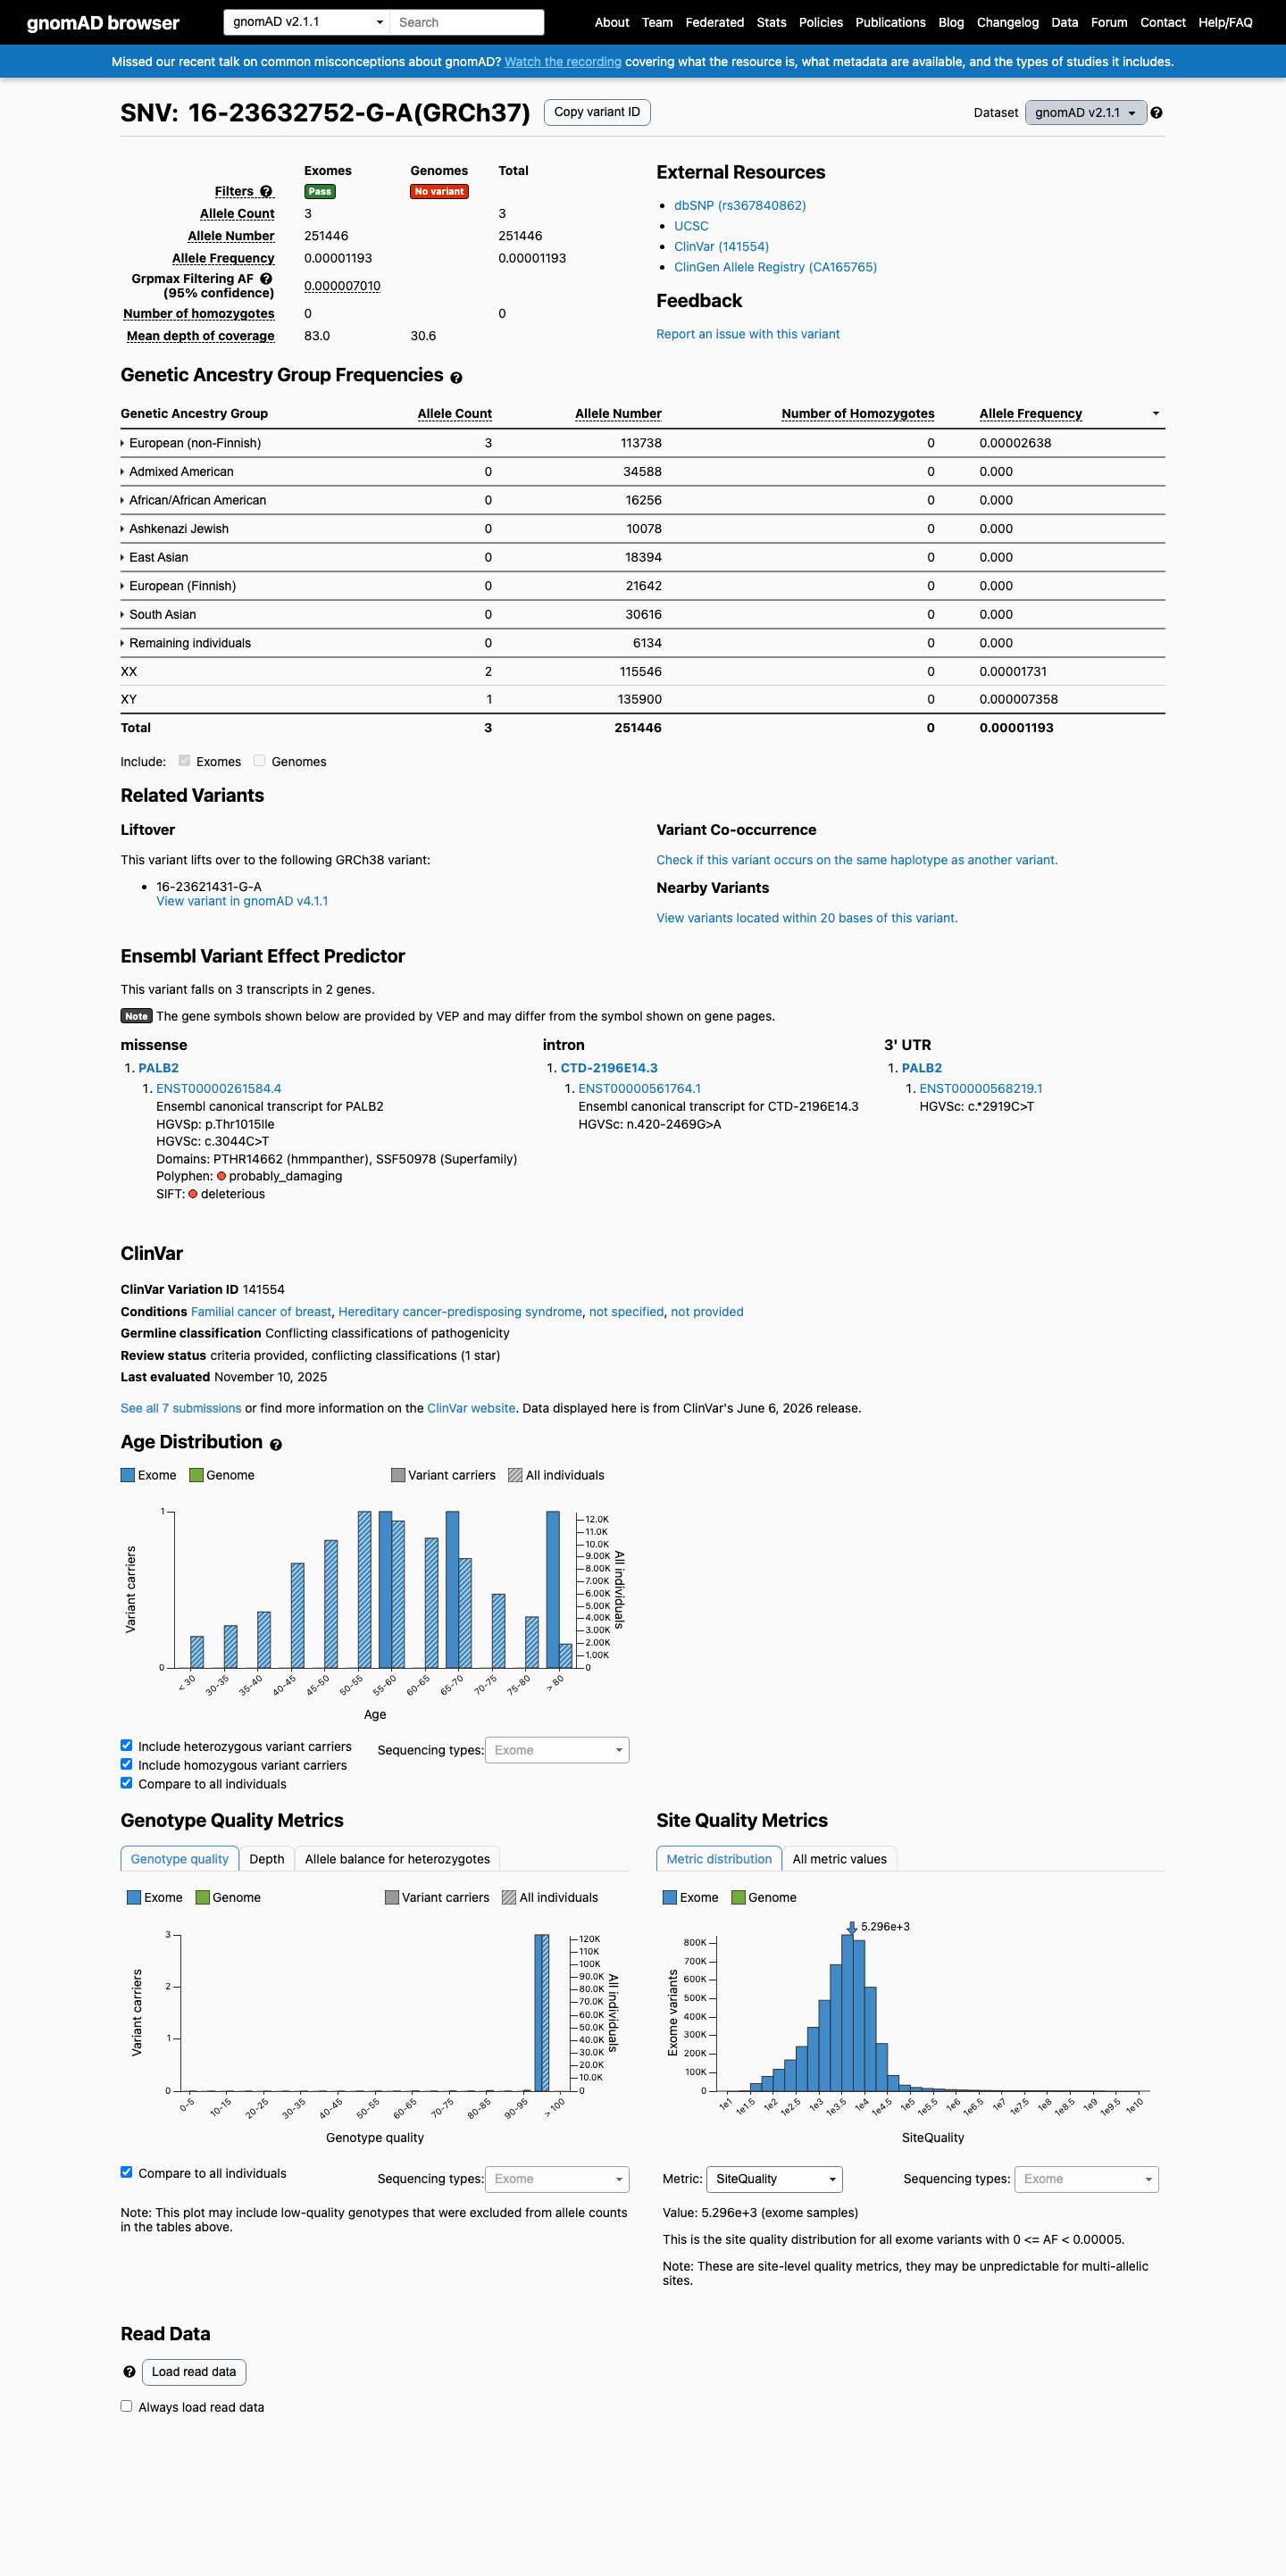Enable Always load read data
The width and height of the screenshot is (1286, 2576).
pyautogui.click(x=126, y=2406)
